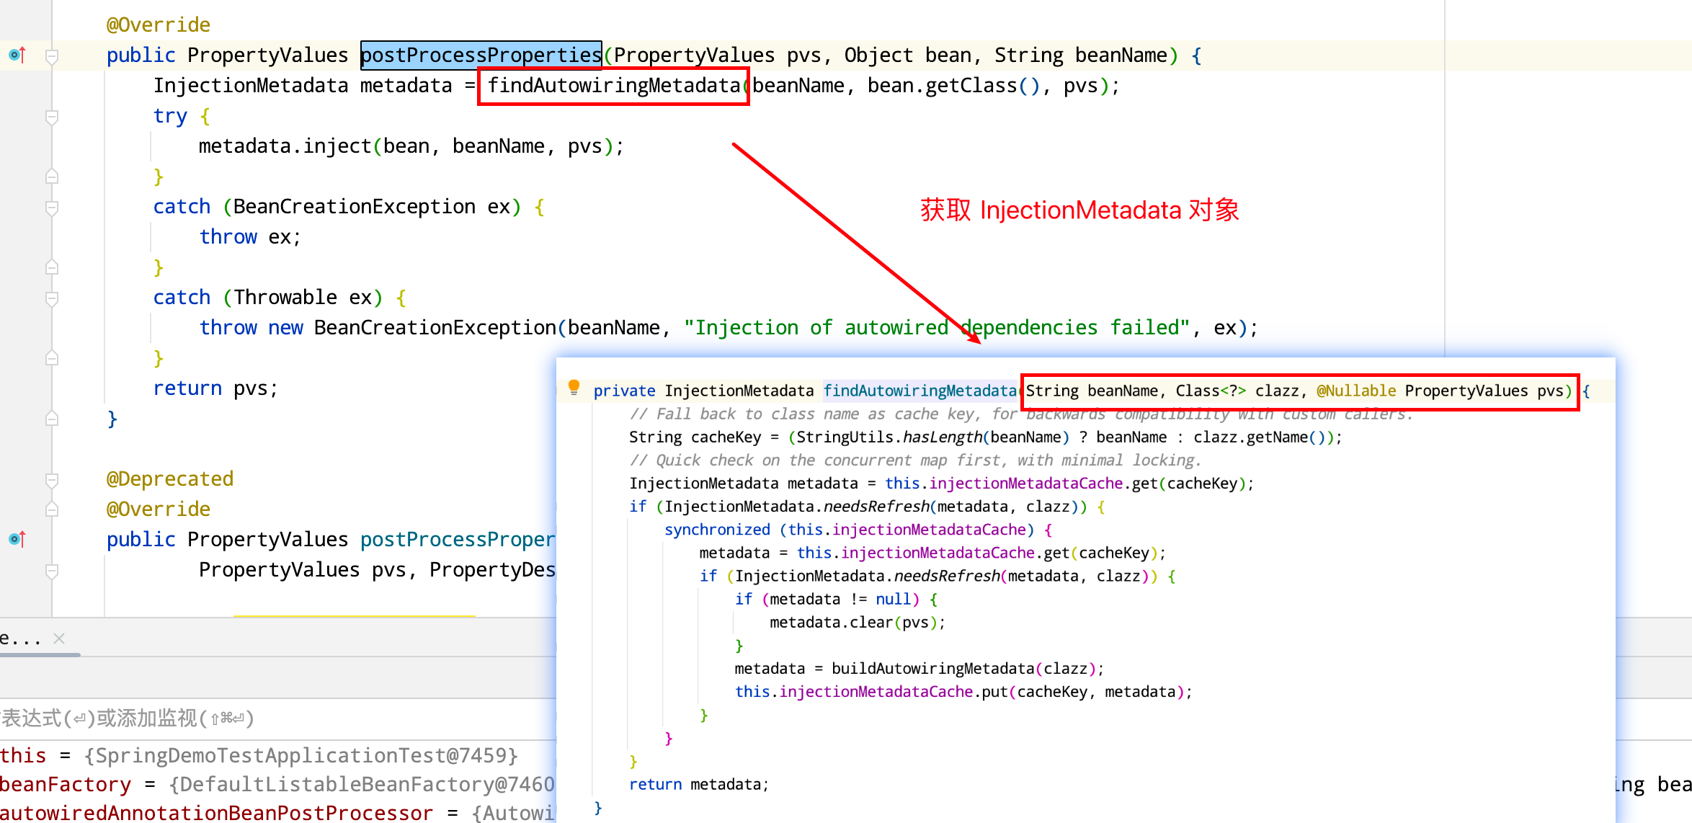Click fold end marker below 'return pvs;'
The image size is (1692, 823).
52,419
